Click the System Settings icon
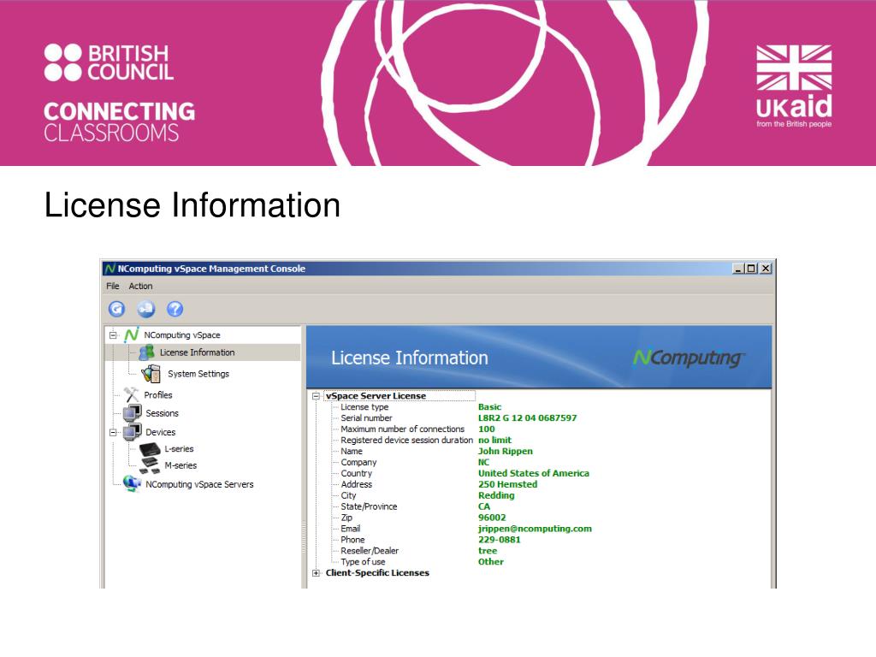The height and width of the screenshot is (657, 876). click(x=151, y=373)
